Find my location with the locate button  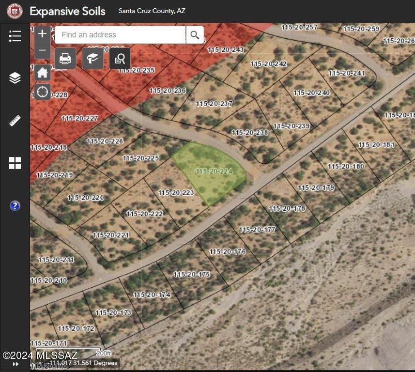tap(42, 92)
